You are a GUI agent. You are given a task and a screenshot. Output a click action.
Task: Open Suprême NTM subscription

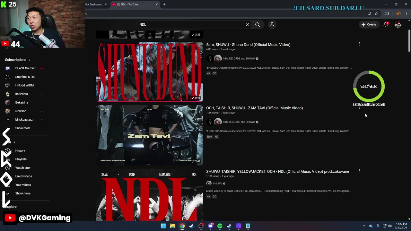point(25,77)
